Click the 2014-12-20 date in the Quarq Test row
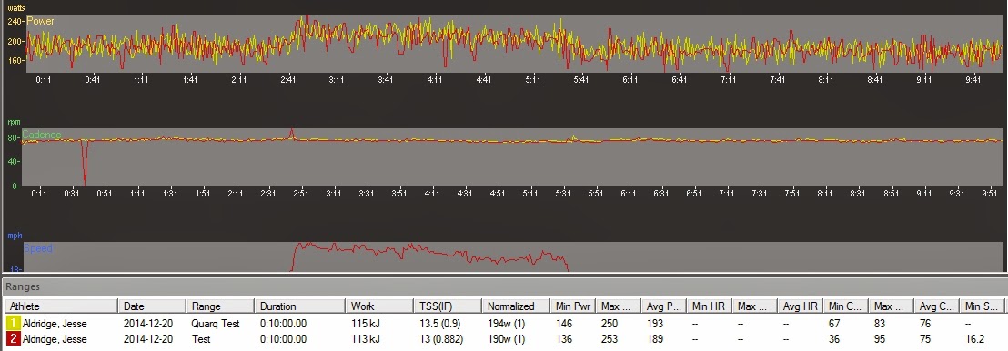Image resolution: width=1008 pixels, height=351 pixels. pyautogui.click(x=148, y=324)
